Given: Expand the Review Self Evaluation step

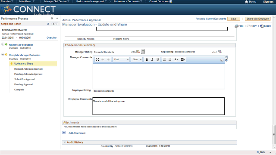Looking at the screenshot, I should (3, 44).
